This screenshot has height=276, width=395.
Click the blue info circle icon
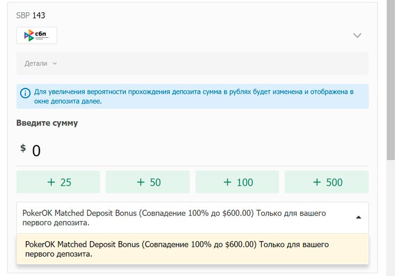coord(25,93)
